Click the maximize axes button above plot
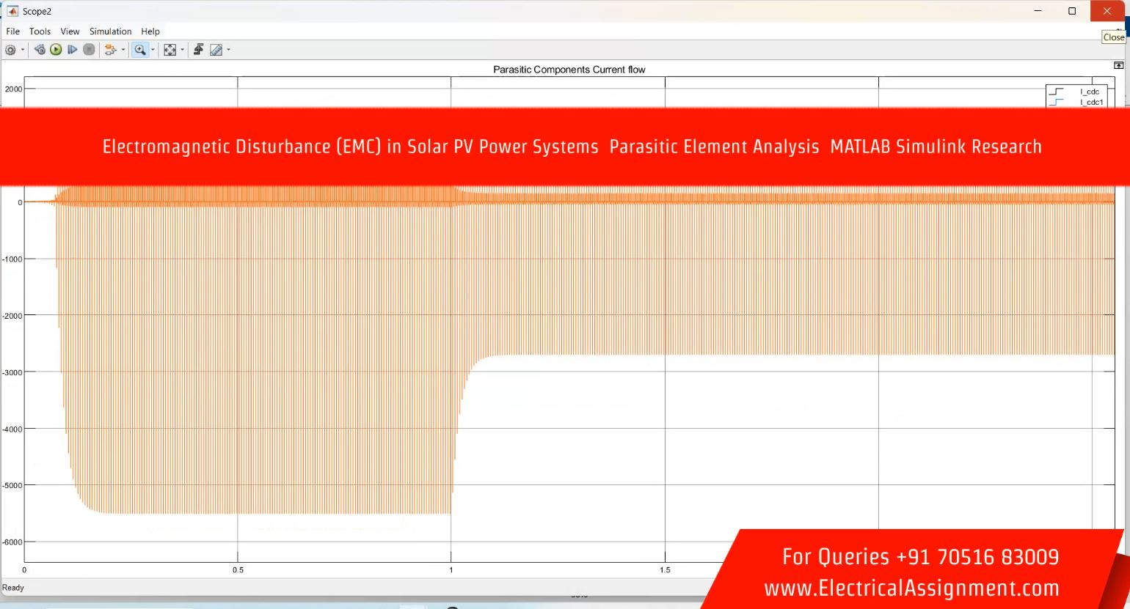Screen dimensions: 1130x609 (1118, 66)
